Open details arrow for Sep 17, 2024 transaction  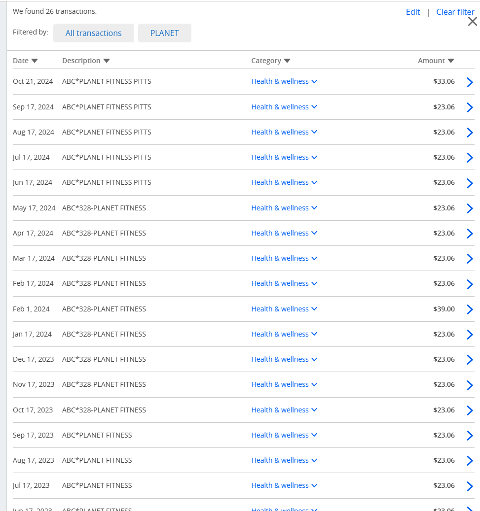tap(470, 107)
